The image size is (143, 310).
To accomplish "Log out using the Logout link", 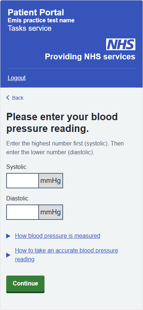I will tap(17, 78).
